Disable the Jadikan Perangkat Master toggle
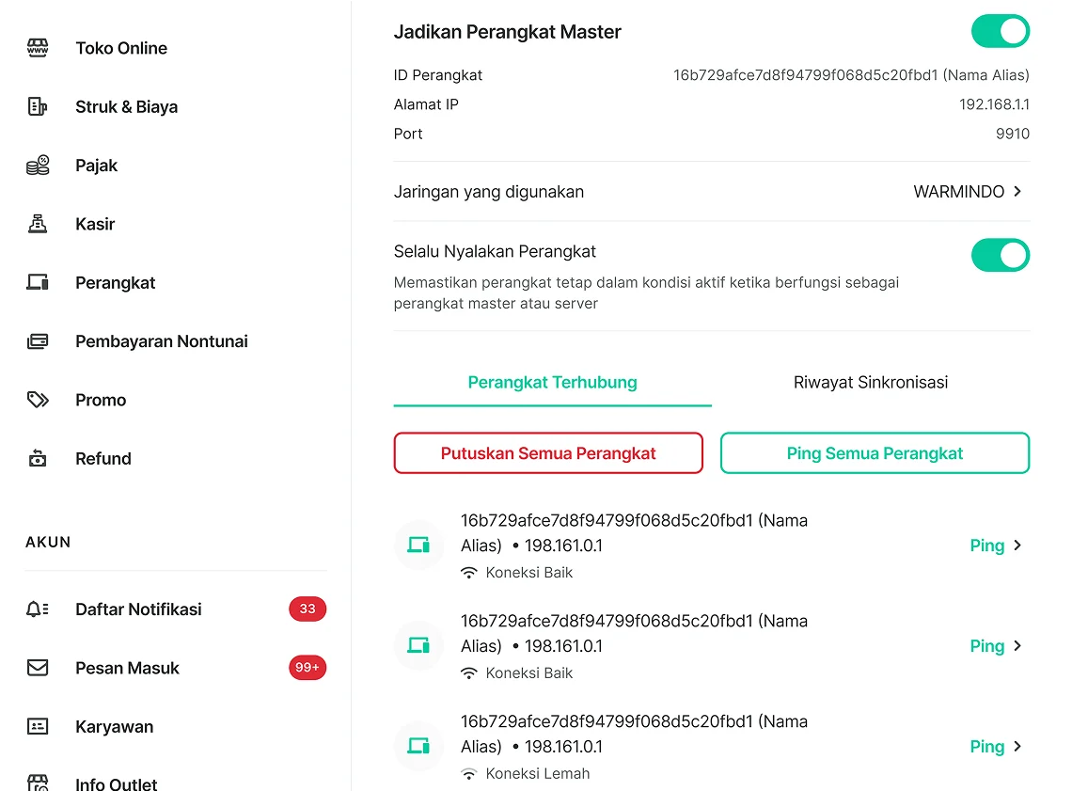Viewport: 1072px width, 791px height. [1000, 31]
